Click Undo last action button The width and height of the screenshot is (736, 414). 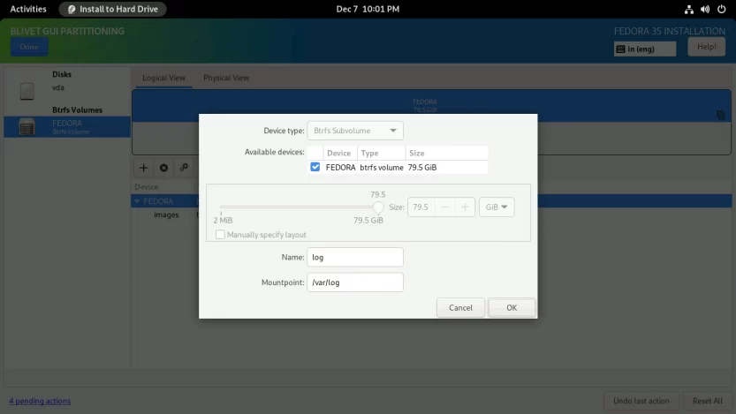[x=641, y=401]
